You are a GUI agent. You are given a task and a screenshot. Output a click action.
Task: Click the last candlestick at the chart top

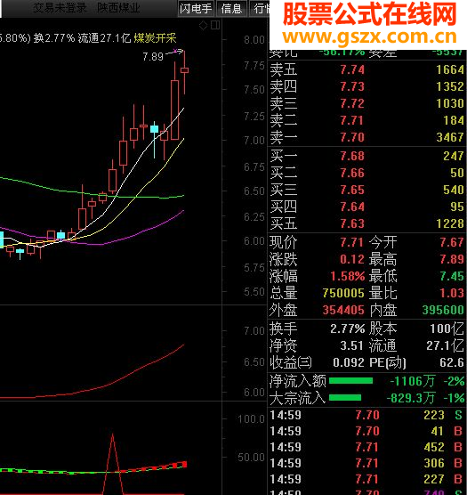coord(184,70)
